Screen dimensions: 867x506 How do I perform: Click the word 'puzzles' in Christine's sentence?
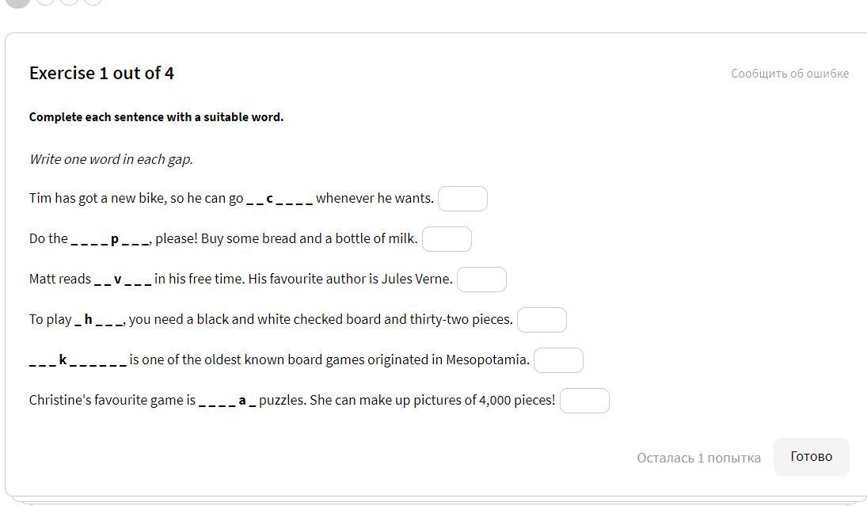[x=281, y=400]
